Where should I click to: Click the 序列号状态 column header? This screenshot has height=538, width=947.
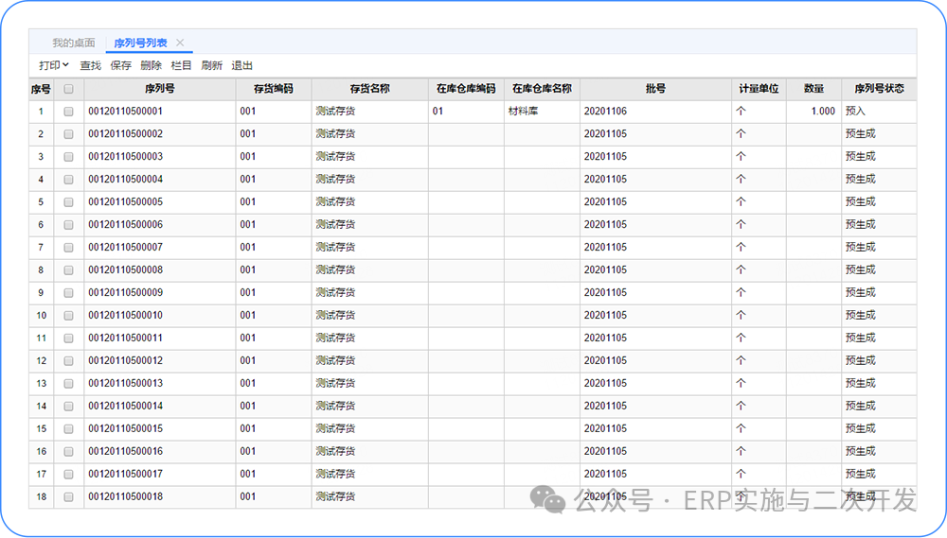tap(878, 89)
